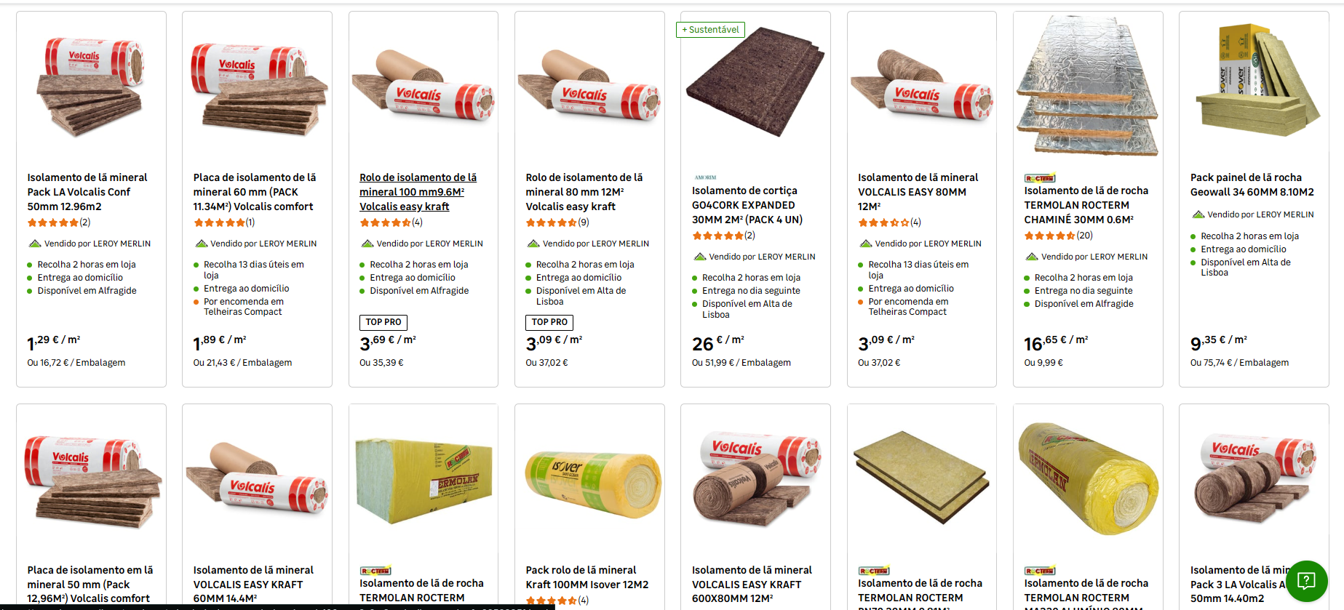Open the green help chat icon

click(x=1307, y=580)
